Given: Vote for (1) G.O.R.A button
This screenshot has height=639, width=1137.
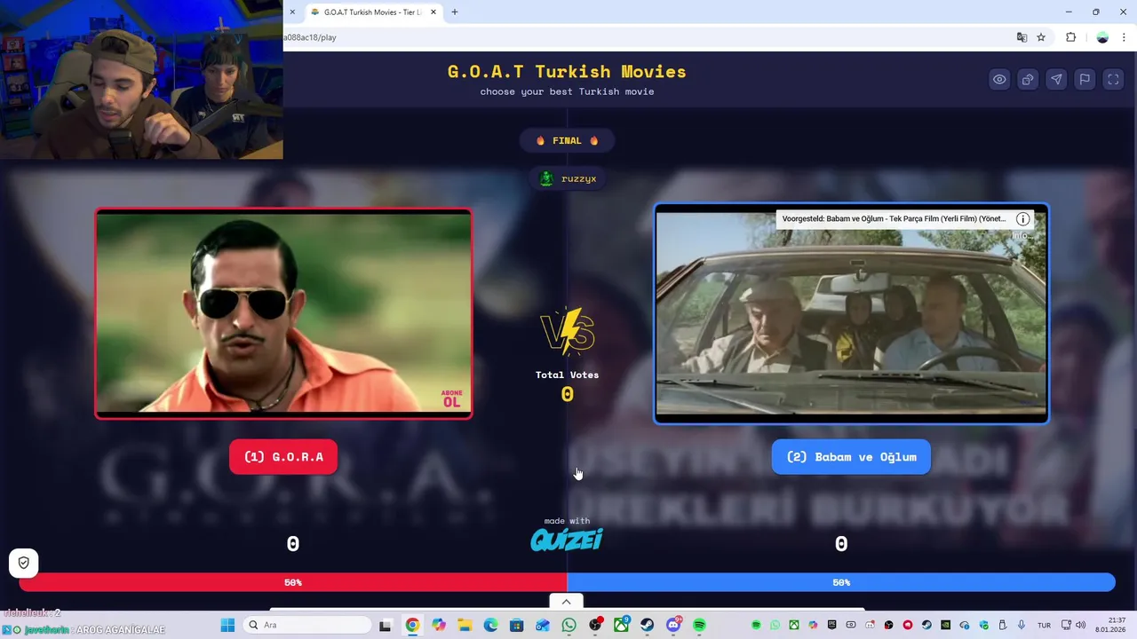Looking at the screenshot, I should point(283,457).
